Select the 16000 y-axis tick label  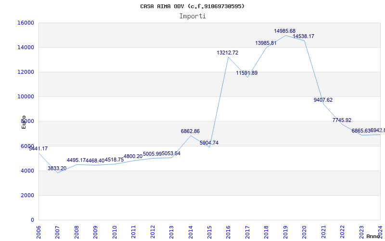tap(26, 23)
